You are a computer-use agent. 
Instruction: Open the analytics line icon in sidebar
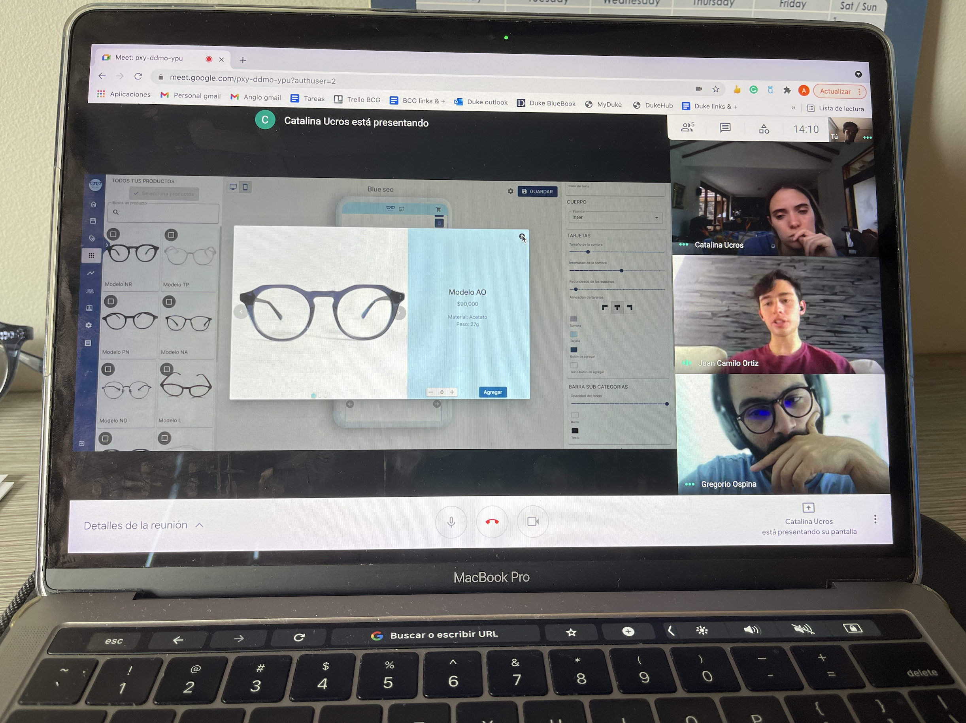click(x=91, y=273)
